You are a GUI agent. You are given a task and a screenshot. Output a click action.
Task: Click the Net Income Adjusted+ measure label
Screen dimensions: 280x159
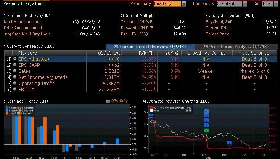[43, 77]
